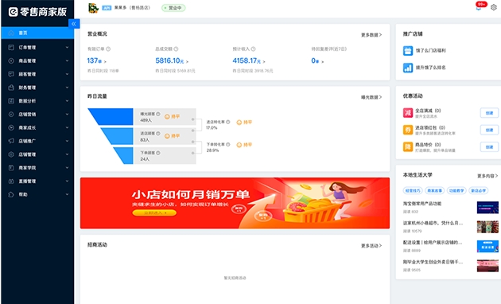501x304 pixels.
Task: Click the 商品管理 icon in sidebar
Action: [11, 60]
